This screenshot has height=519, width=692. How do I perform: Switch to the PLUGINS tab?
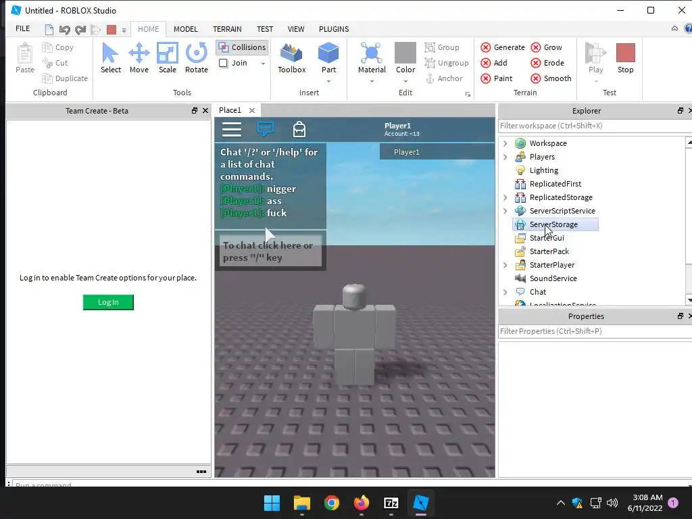pyautogui.click(x=334, y=29)
